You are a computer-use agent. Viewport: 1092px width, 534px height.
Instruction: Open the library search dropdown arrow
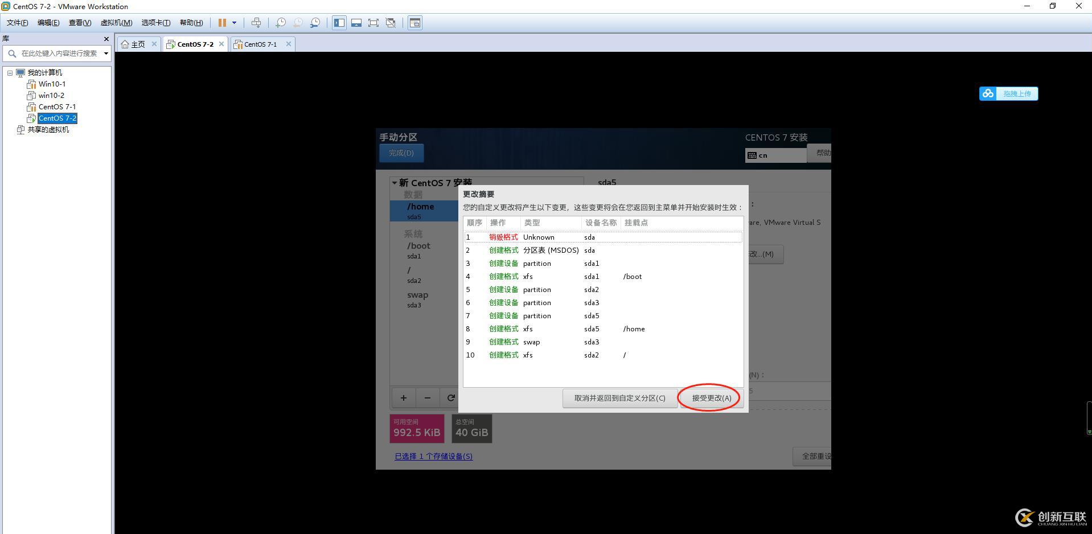[106, 54]
